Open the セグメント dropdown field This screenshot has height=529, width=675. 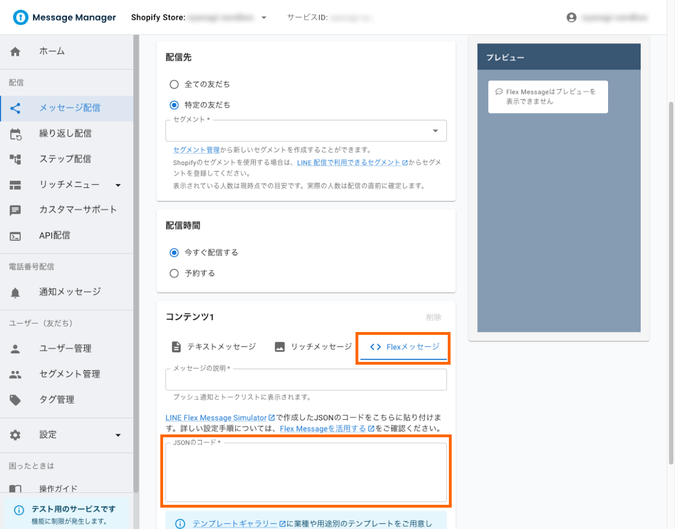(306, 131)
